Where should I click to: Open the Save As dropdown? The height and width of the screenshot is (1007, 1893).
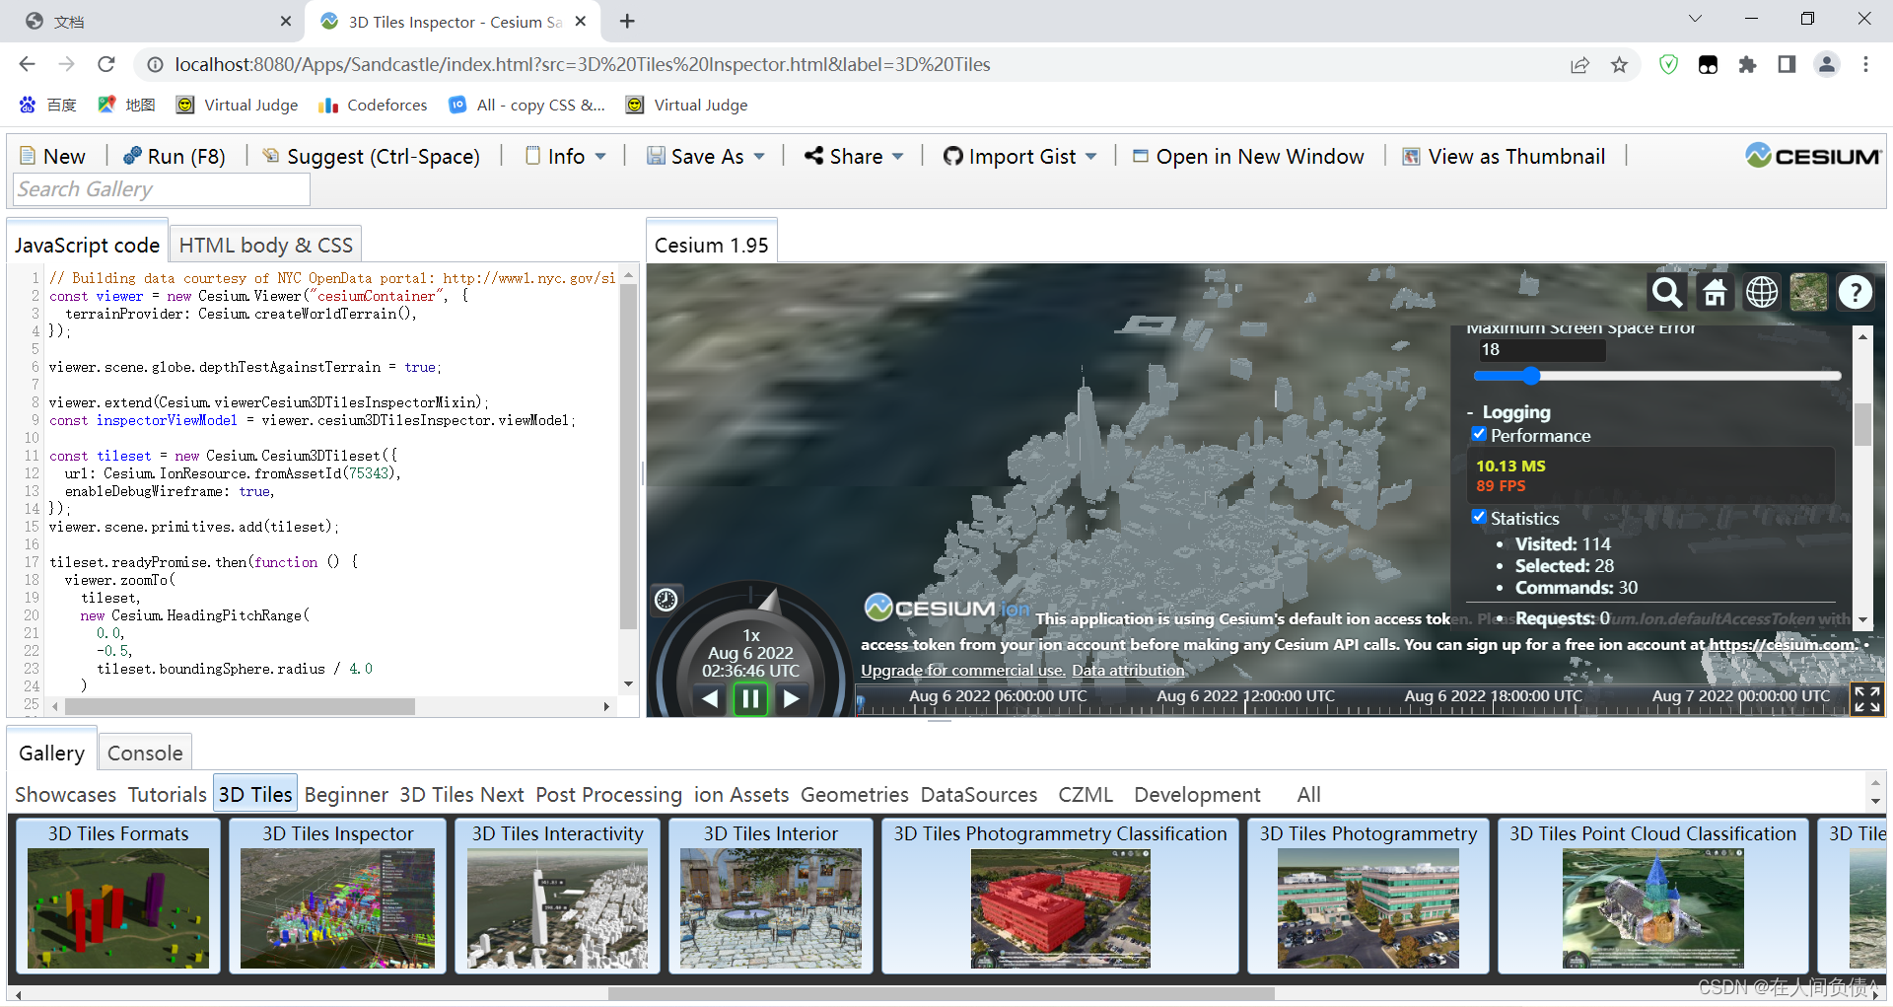point(706,156)
